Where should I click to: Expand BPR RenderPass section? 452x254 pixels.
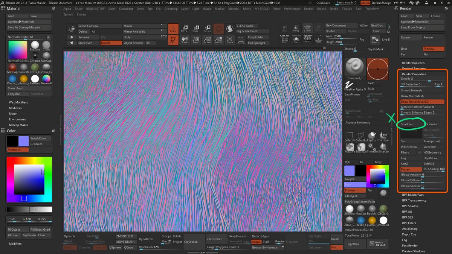pos(413,195)
